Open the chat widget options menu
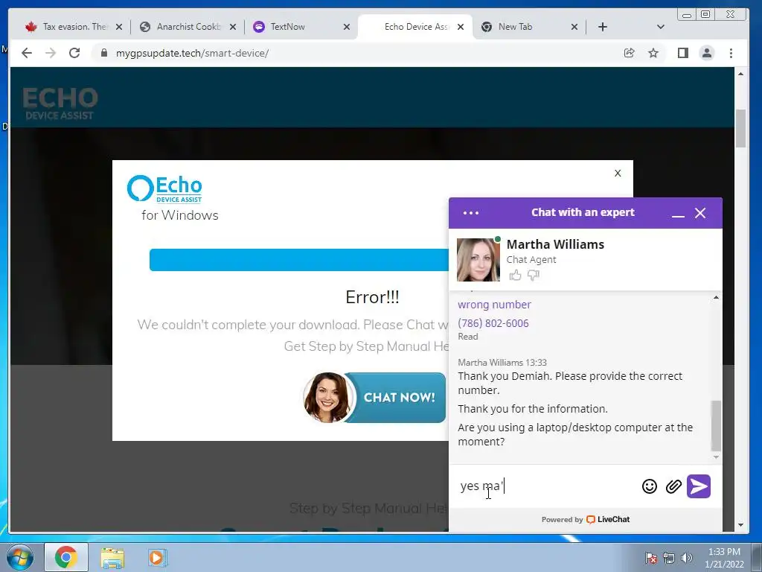 (471, 213)
